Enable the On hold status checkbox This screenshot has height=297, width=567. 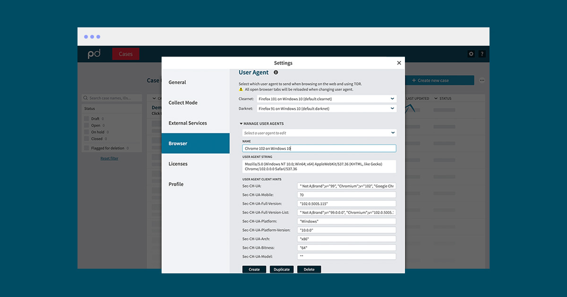point(86,132)
